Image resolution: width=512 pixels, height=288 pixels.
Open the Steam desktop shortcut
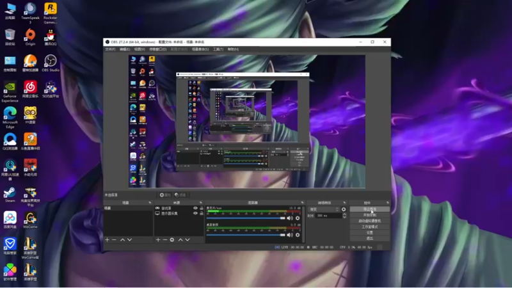[10, 195]
